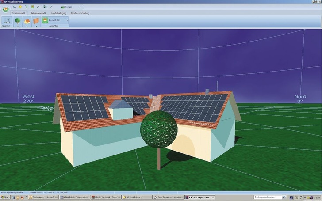Open the Terrain dropdown in the top toolbar
322x201 pixels.
click(x=72, y=7)
